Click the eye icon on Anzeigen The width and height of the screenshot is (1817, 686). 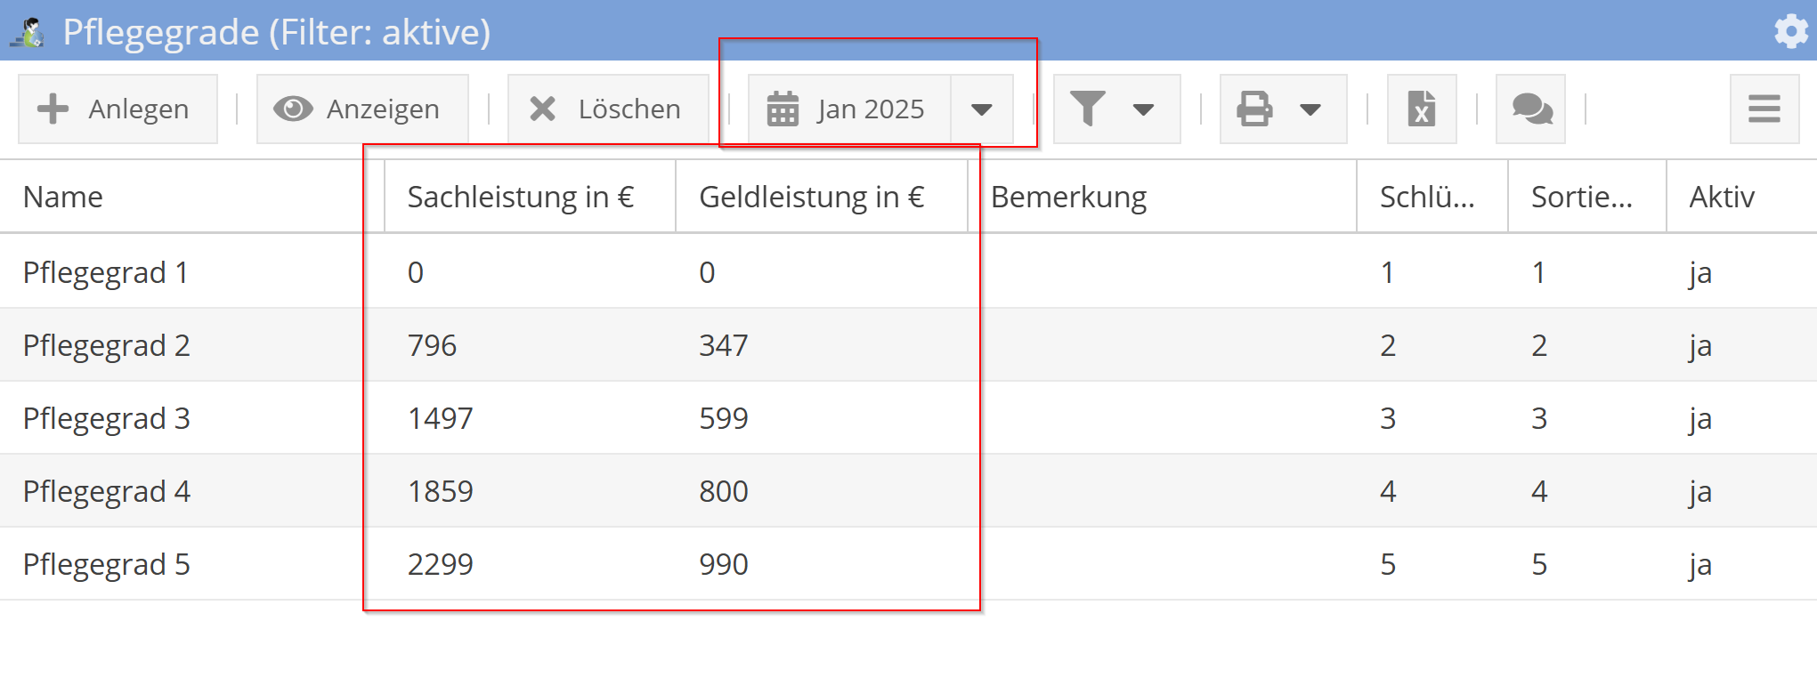coord(295,109)
